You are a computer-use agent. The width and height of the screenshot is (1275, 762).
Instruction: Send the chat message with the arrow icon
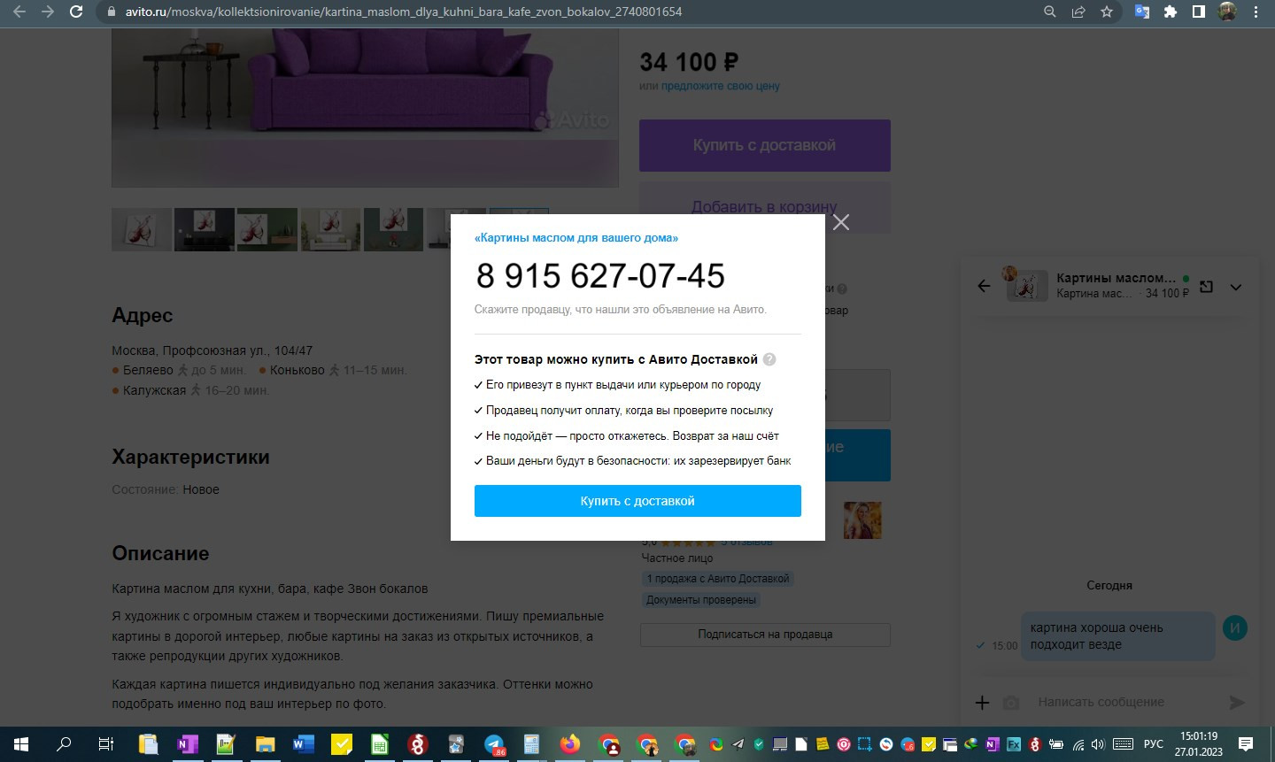tap(1237, 703)
